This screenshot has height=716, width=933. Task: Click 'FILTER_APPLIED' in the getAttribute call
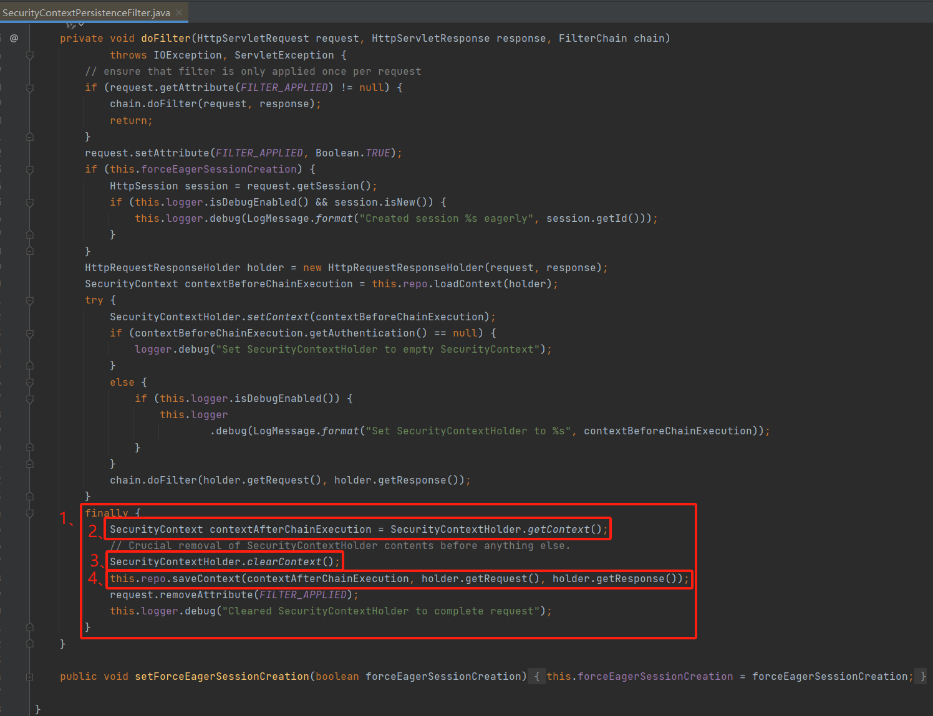(x=284, y=88)
